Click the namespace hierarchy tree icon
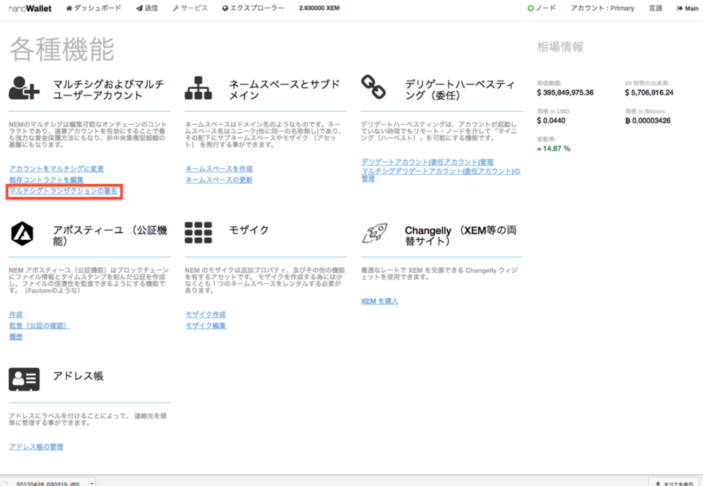Screen dimensions: 703x486 click(198, 87)
